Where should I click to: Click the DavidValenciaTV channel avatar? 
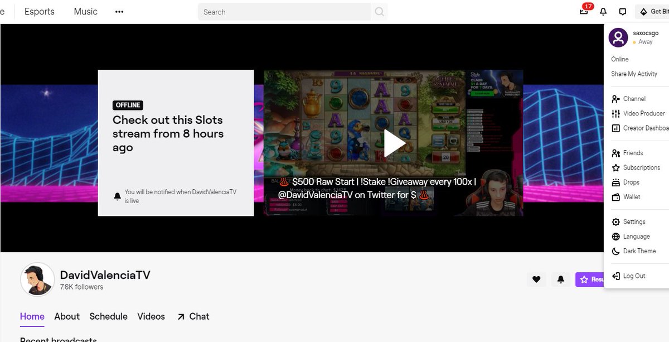coord(37,280)
